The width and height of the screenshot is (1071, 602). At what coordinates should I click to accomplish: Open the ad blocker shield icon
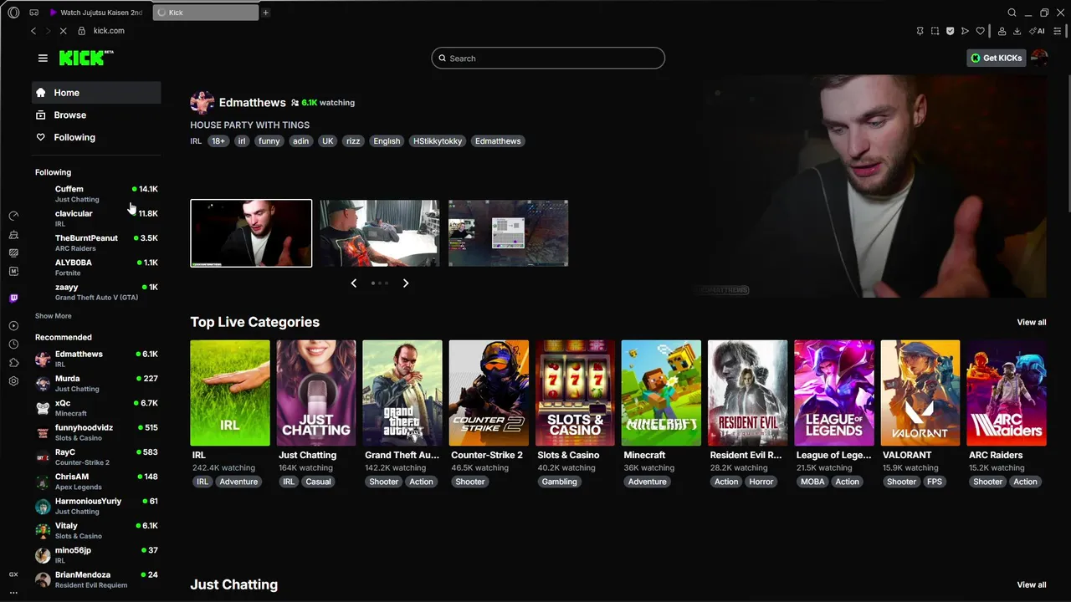[950, 31]
